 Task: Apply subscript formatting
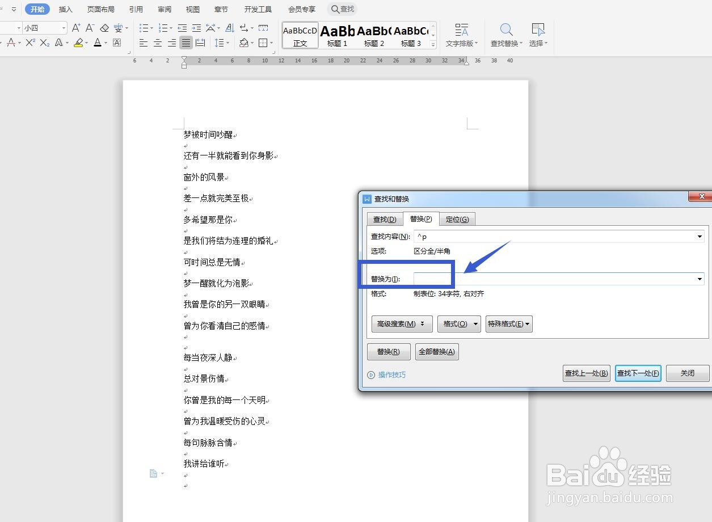coord(45,43)
